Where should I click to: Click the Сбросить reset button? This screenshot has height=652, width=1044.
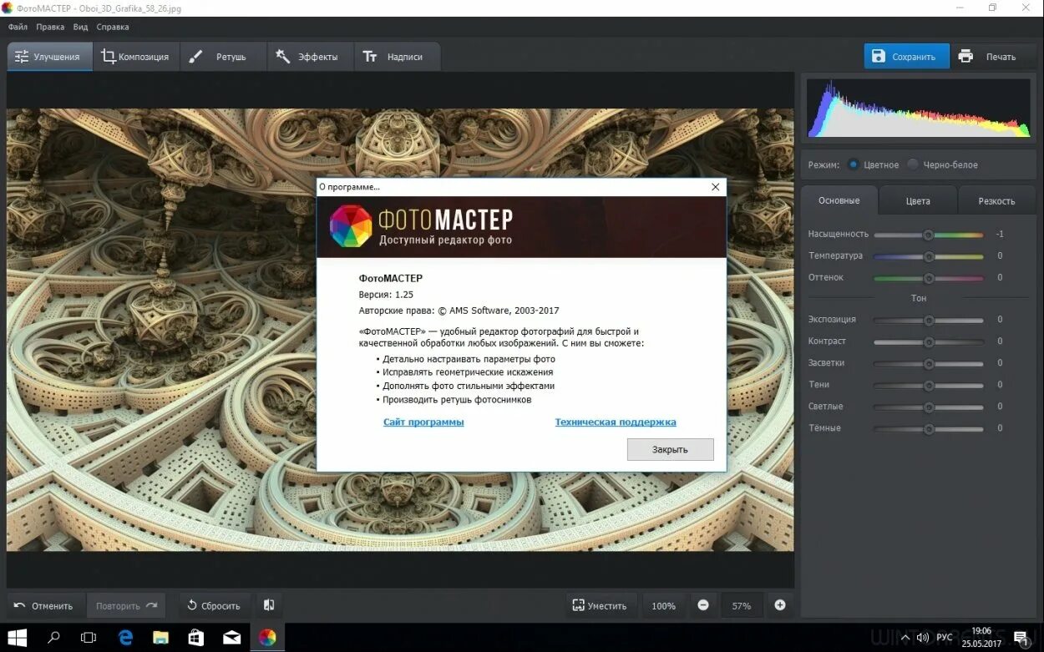coord(213,605)
